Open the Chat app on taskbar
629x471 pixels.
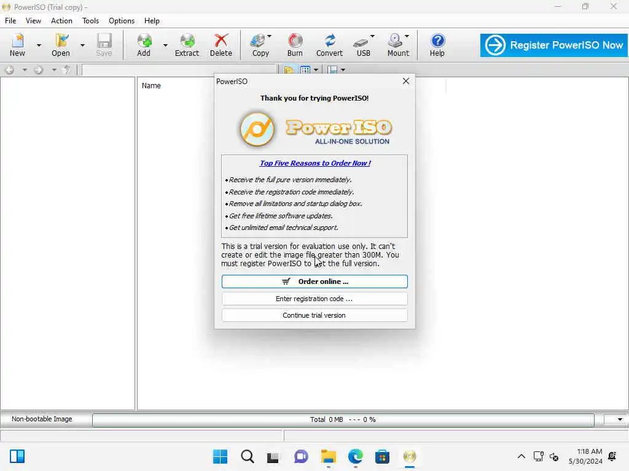pos(301,456)
